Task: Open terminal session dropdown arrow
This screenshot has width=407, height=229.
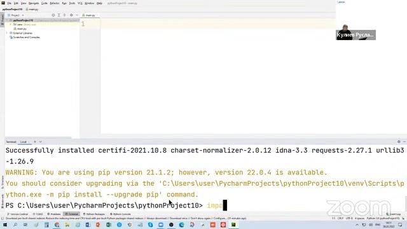Action: click(x=40, y=142)
